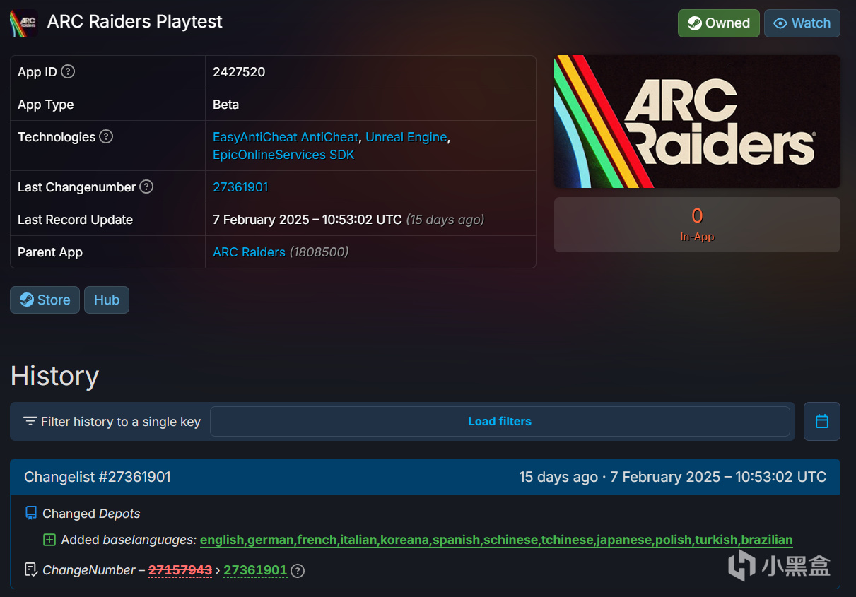Click the ARC Raiders banner image
This screenshot has width=856, height=597.
[x=697, y=122]
